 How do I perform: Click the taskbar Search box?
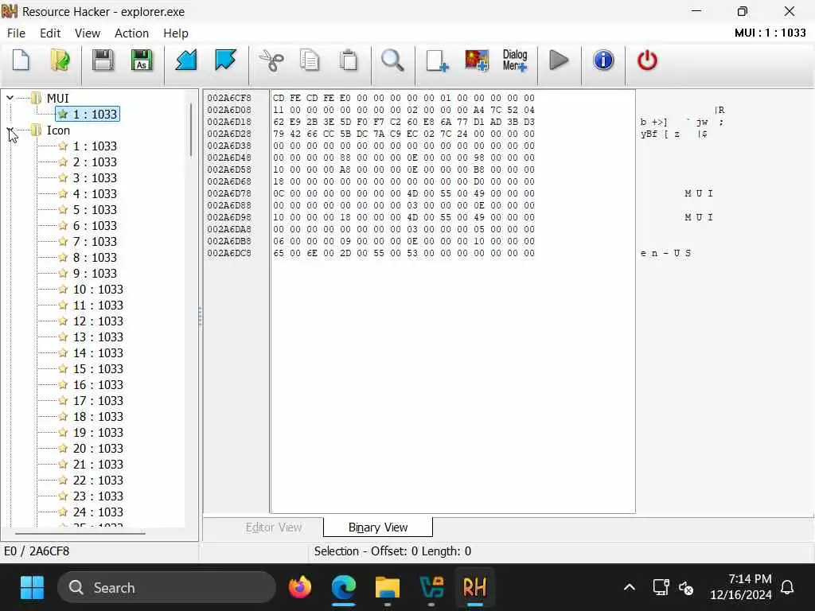click(166, 588)
